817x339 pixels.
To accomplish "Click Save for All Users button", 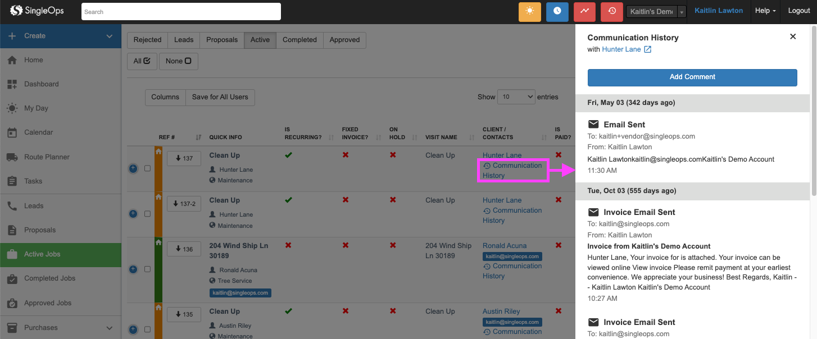I will (220, 97).
